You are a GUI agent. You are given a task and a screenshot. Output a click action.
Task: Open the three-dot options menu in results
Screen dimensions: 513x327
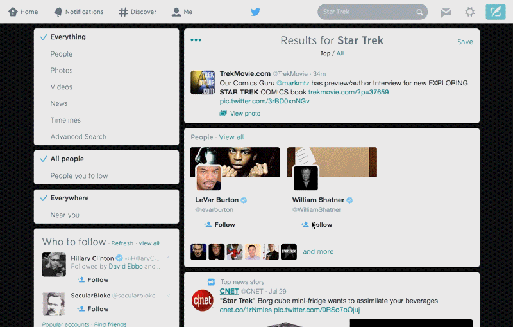click(x=196, y=40)
